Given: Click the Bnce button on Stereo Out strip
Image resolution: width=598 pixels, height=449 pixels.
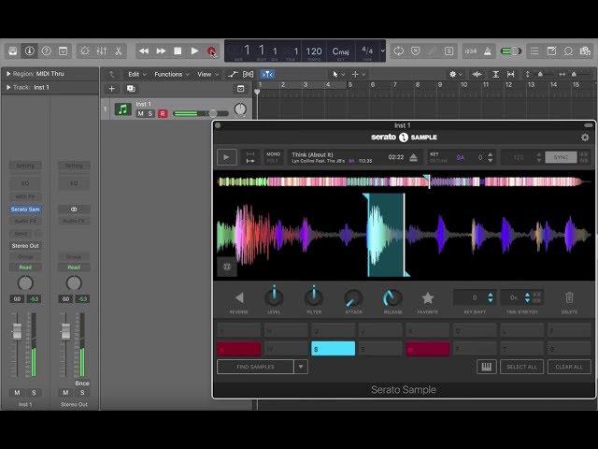Looking at the screenshot, I should [x=82, y=383].
